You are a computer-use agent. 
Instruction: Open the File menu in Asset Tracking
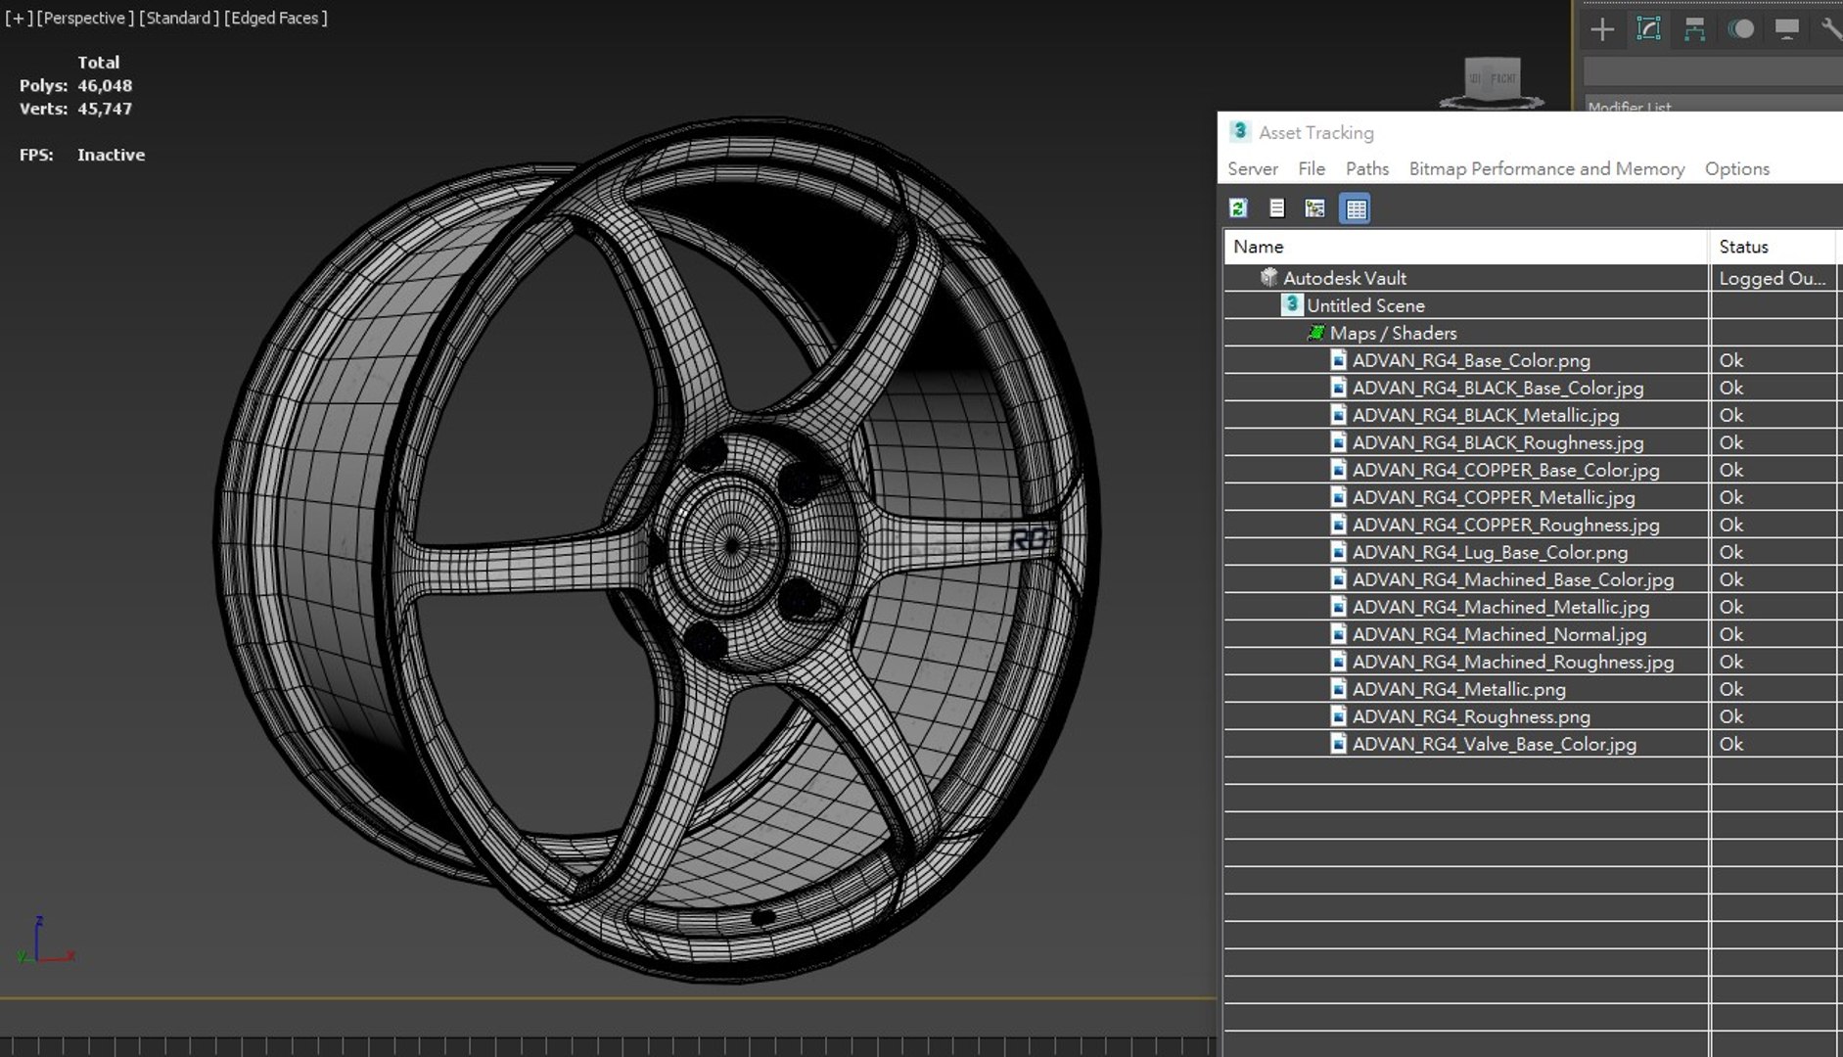point(1312,168)
